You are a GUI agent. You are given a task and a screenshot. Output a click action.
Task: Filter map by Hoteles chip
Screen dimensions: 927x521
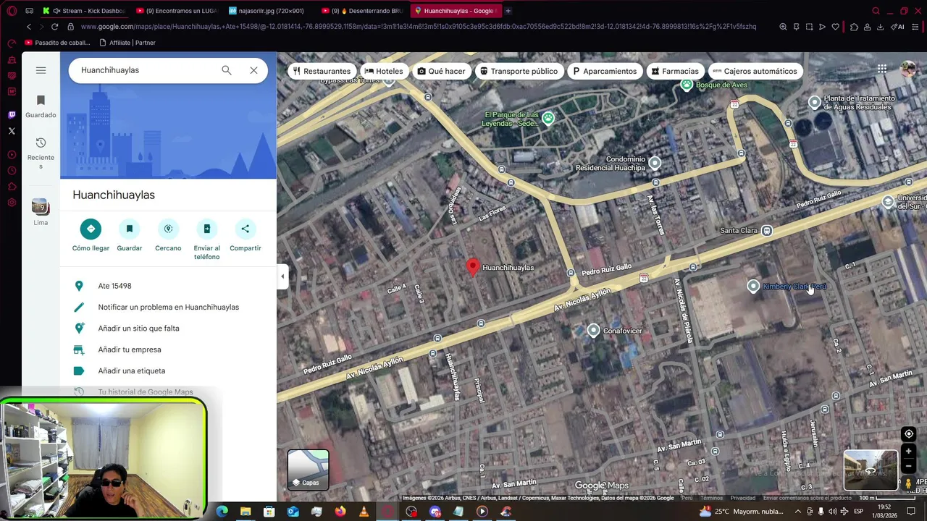[384, 71]
